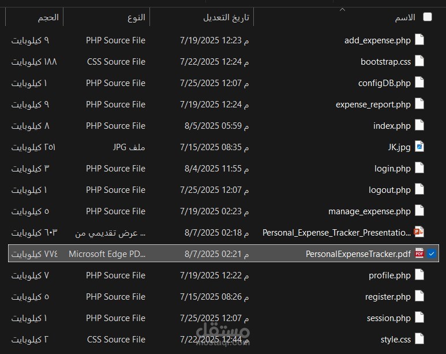
Task: Click the عرض تقديمي من type cell
Action: (x=110, y=233)
